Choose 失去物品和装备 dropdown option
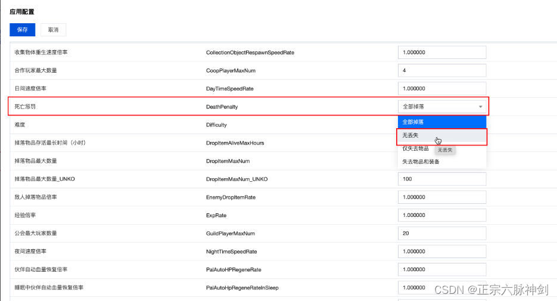 442,162
